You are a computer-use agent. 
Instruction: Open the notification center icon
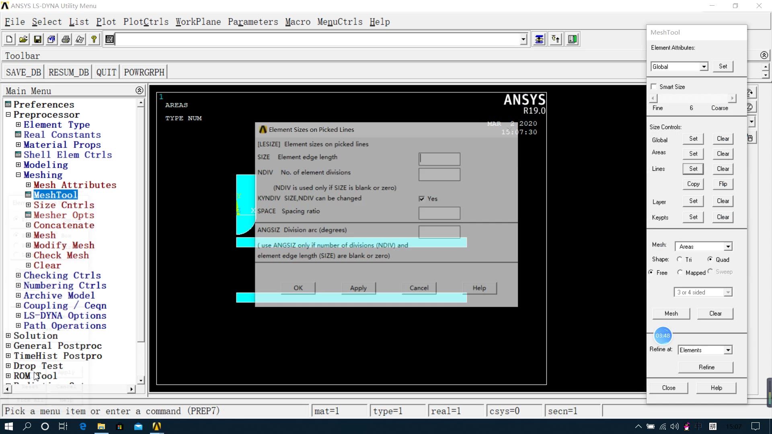(x=756, y=426)
